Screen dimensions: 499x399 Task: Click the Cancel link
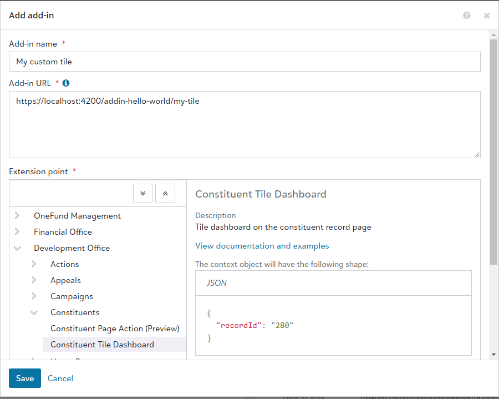pos(60,378)
